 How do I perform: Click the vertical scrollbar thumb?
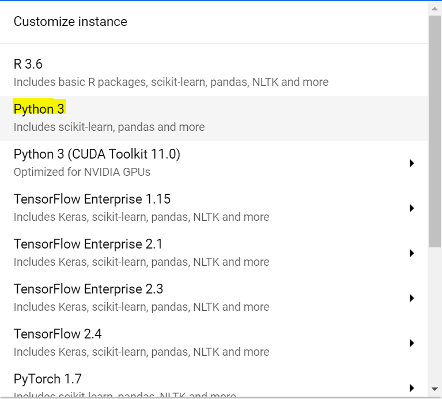pos(435,131)
